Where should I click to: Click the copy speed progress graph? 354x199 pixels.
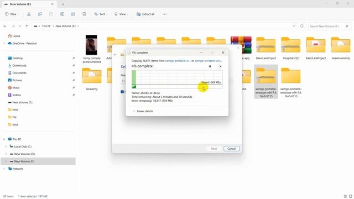pos(177,79)
